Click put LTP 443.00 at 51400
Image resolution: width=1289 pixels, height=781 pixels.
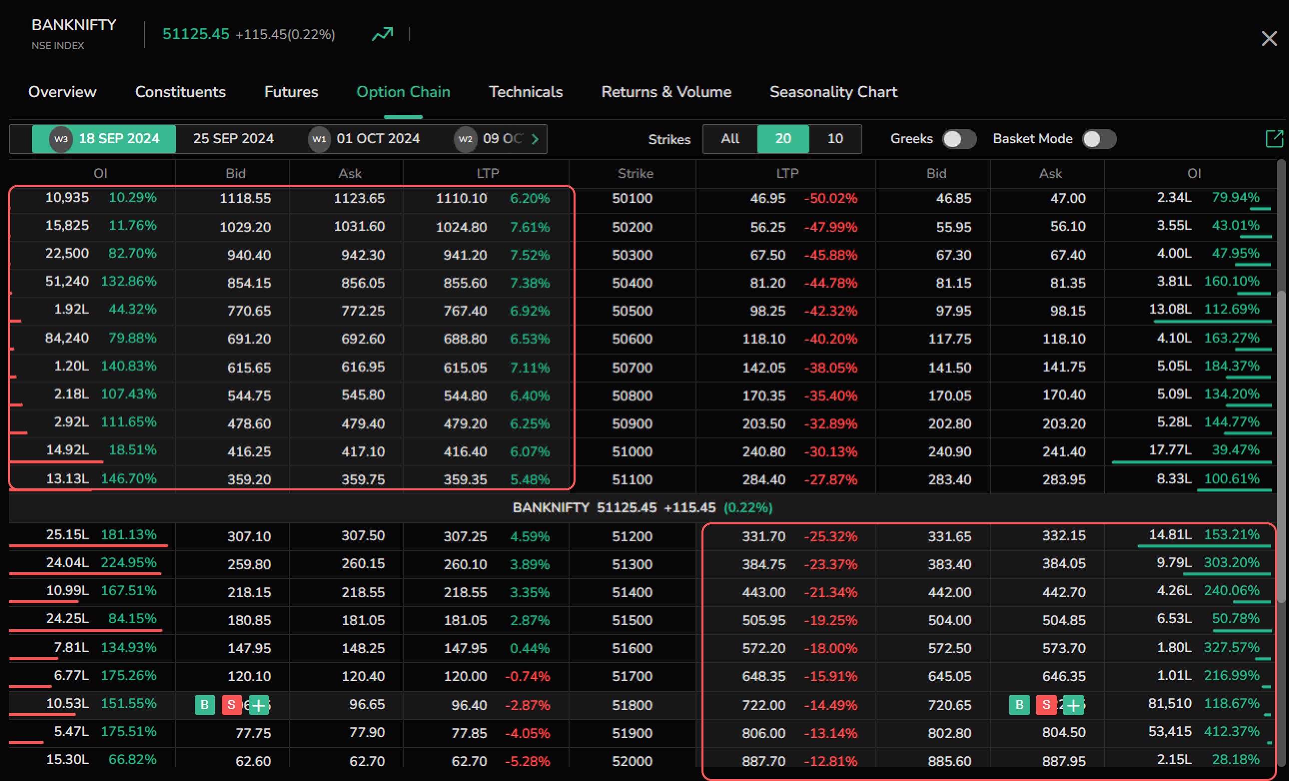(x=764, y=592)
